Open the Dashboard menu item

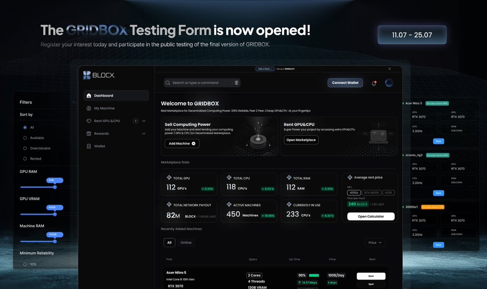point(116,96)
